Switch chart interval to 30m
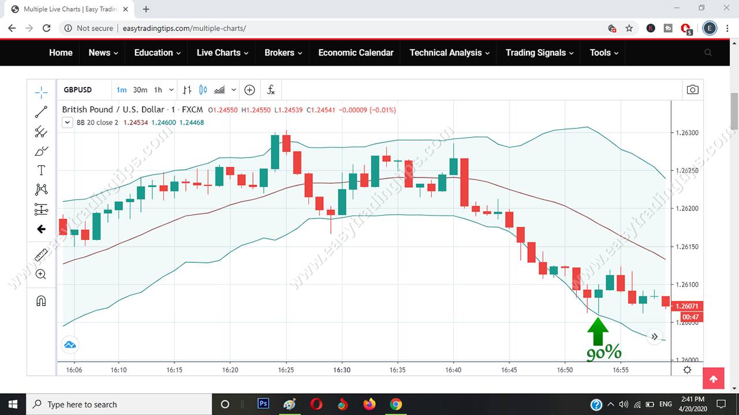Viewport: 739px width, 415px height. pyautogui.click(x=140, y=90)
